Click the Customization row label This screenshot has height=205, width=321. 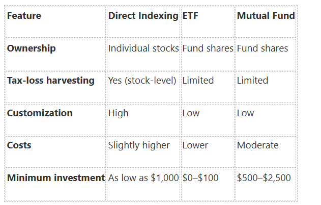[40, 113]
